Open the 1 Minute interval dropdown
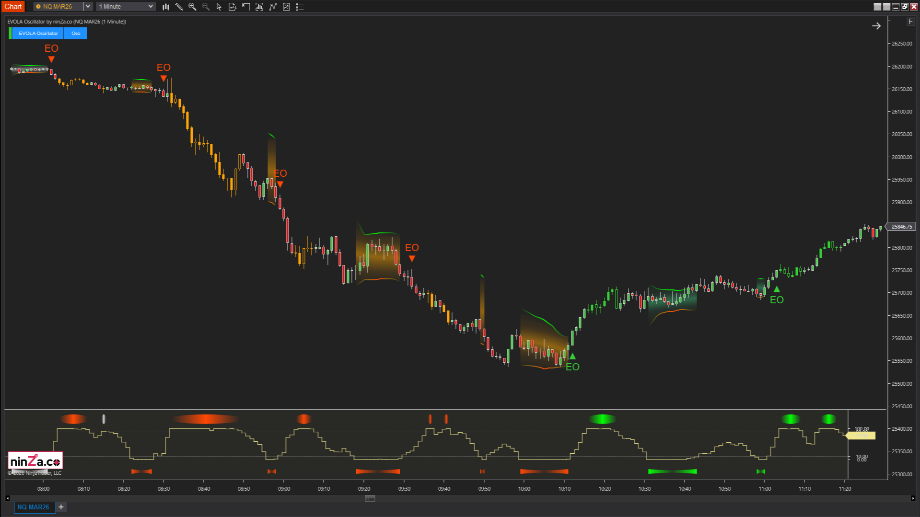The width and height of the screenshot is (920, 517). coord(150,6)
